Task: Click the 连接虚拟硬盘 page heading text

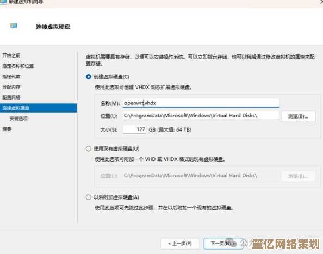Action: (53, 27)
